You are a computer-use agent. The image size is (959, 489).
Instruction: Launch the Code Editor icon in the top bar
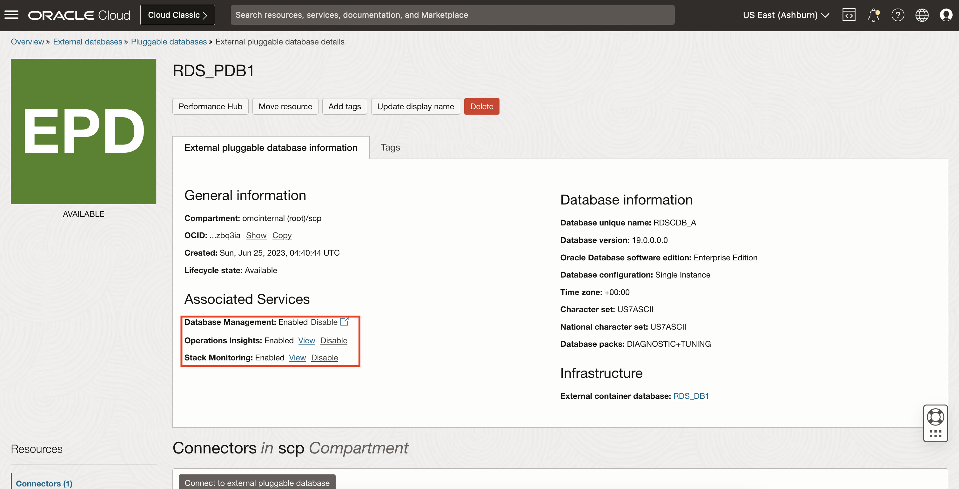tap(849, 15)
